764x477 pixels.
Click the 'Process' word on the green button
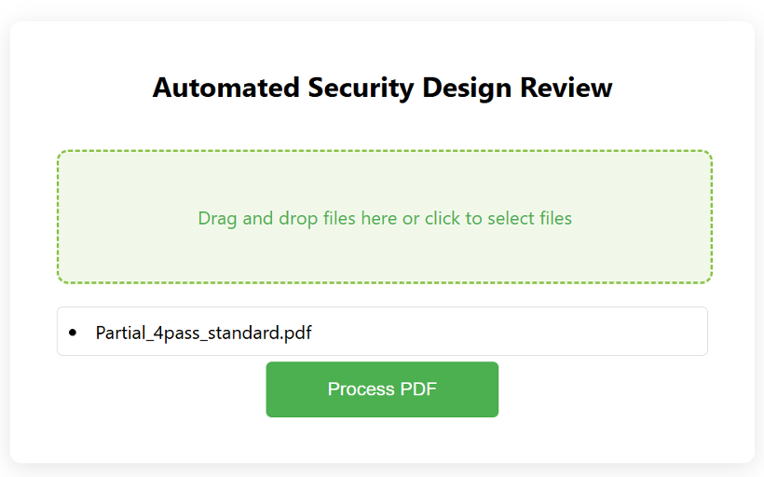pyautogui.click(x=361, y=389)
